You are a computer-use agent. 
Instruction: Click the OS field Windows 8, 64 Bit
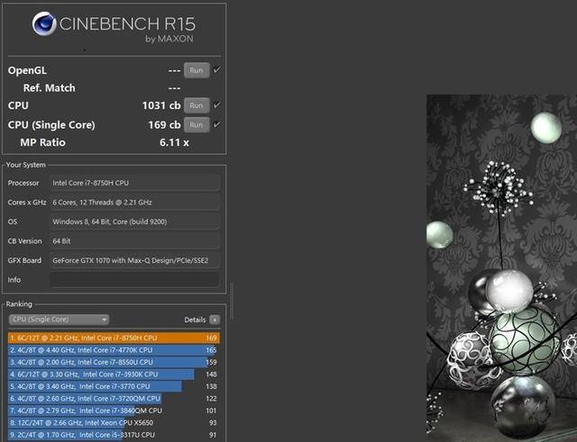[x=134, y=221]
